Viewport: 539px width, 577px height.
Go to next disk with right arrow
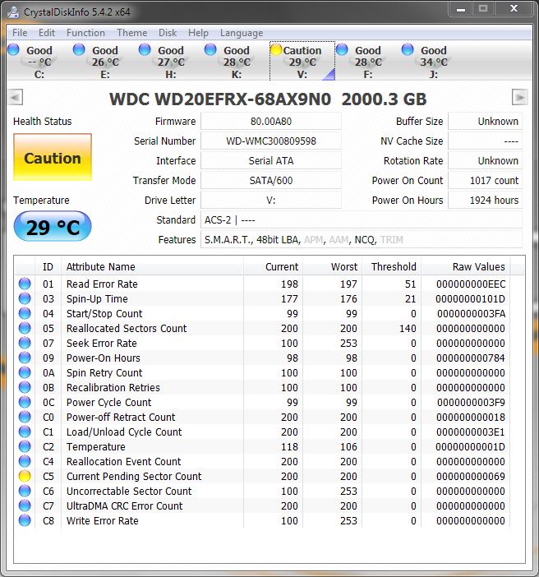tap(519, 98)
